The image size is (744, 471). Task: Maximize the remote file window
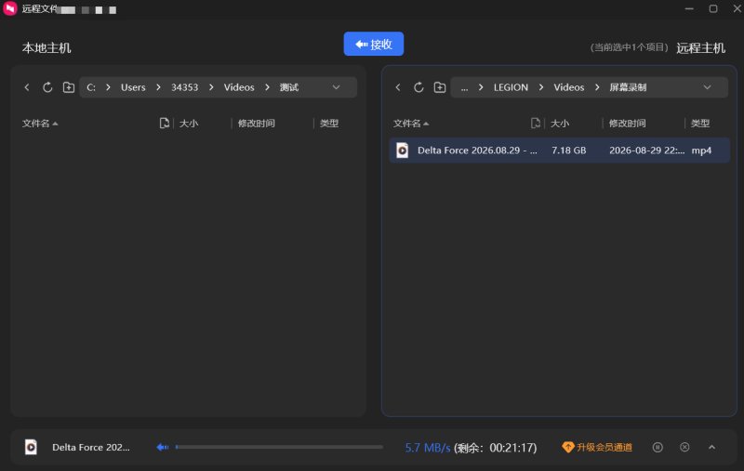(x=713, y=8)
